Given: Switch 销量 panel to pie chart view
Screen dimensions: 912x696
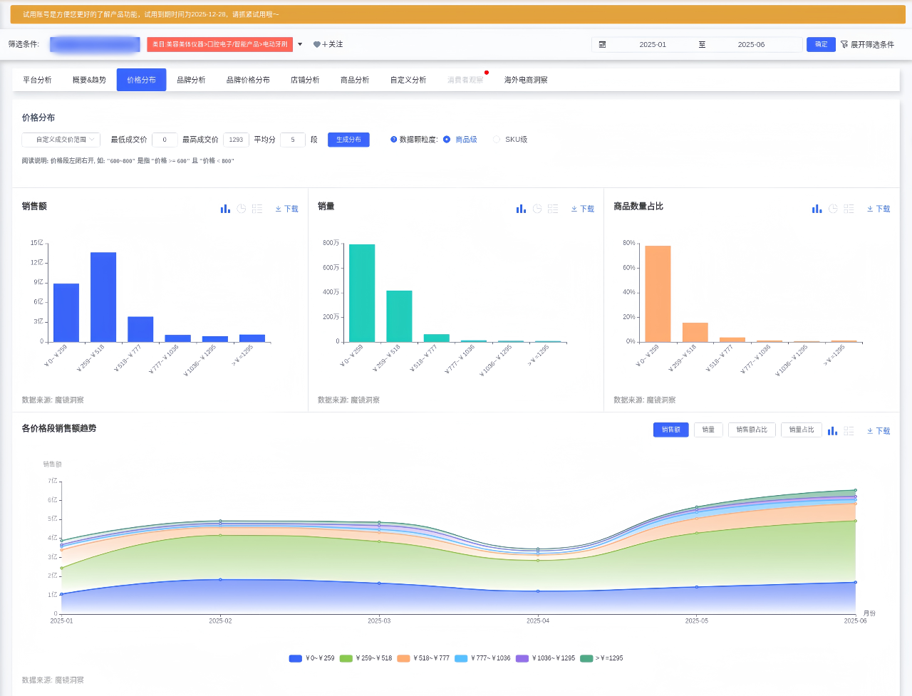Looking at the screenshot, I should point(537,209).
